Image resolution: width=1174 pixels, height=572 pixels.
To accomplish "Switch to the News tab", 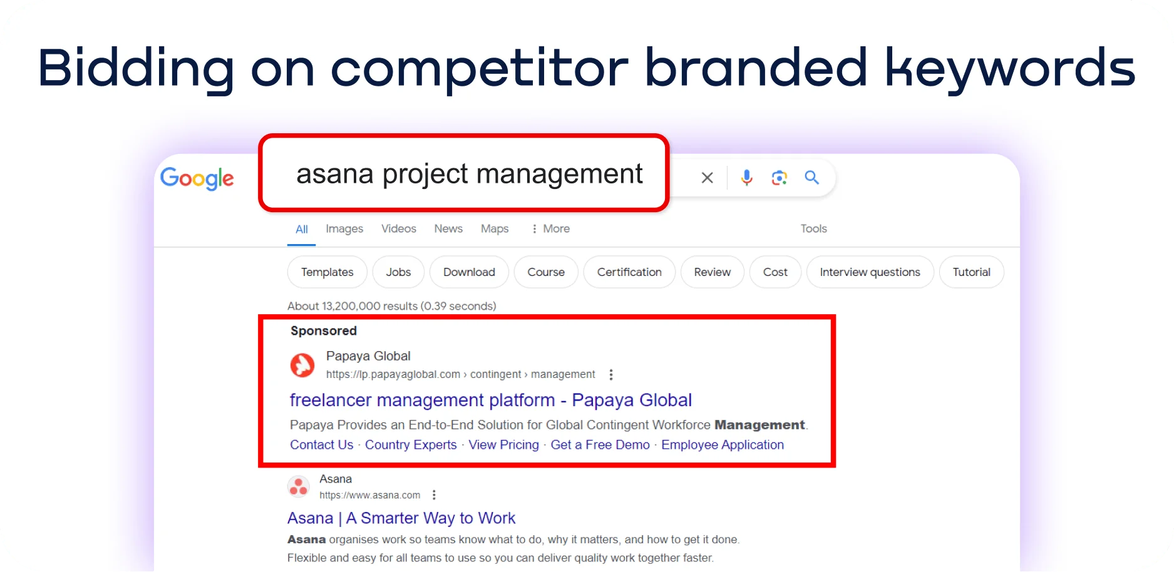I will click(x=448, y=228).
